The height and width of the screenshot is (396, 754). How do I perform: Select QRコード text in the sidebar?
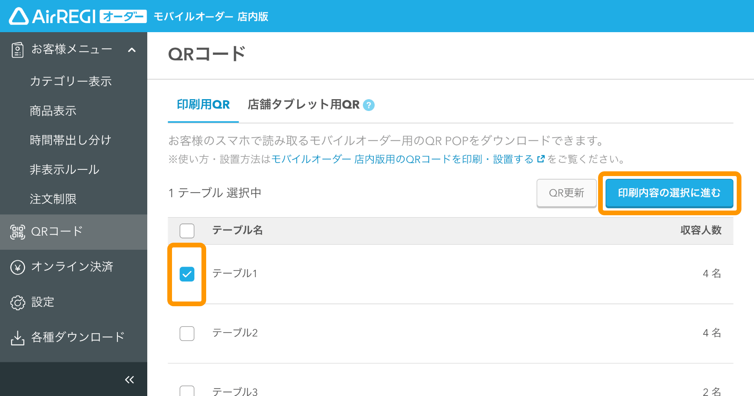coord(57,231)
